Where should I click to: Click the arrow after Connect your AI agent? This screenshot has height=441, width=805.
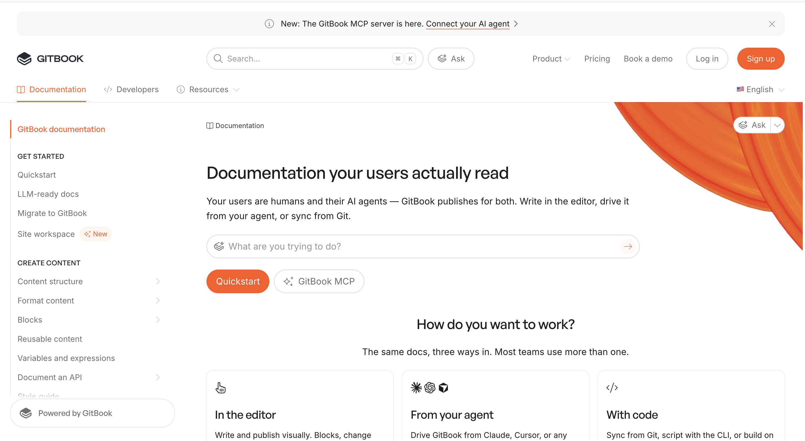pyautogui.click(x=516, y=24)
